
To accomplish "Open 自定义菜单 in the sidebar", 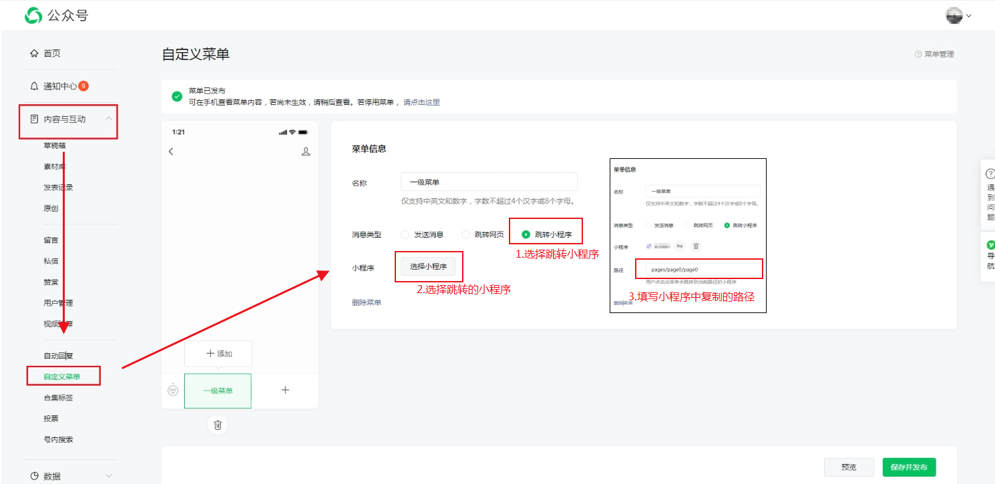I will click(x=62, y=377).
